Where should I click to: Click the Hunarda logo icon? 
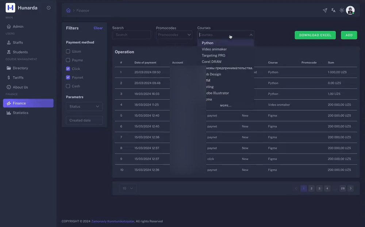click(x=10, y=8)
